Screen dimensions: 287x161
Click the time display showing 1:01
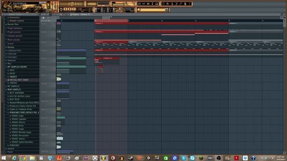tap(72, 4)
